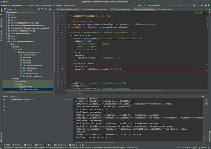Expand the core [gigahorse-core] folder
Image resolution: width=211 pixels, height=149 pixels.
(6, 33)
